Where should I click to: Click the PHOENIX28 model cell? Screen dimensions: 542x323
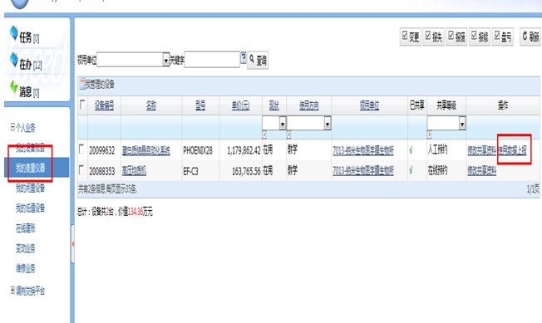198,150
